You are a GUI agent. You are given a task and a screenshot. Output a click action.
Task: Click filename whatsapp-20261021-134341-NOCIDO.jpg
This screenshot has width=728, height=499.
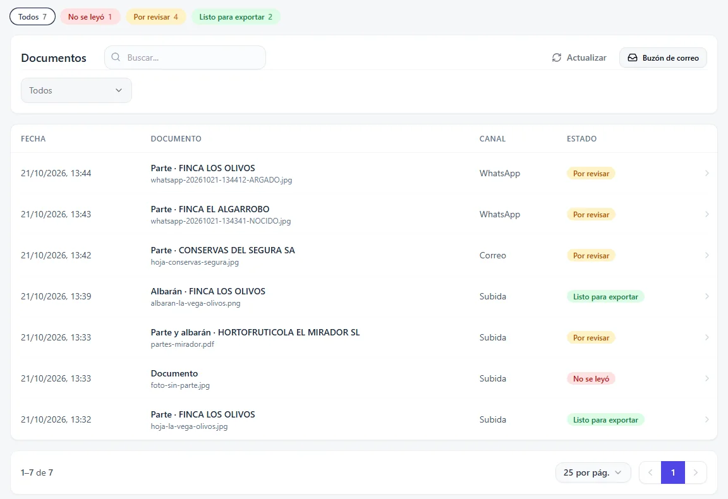pos(221,221)
